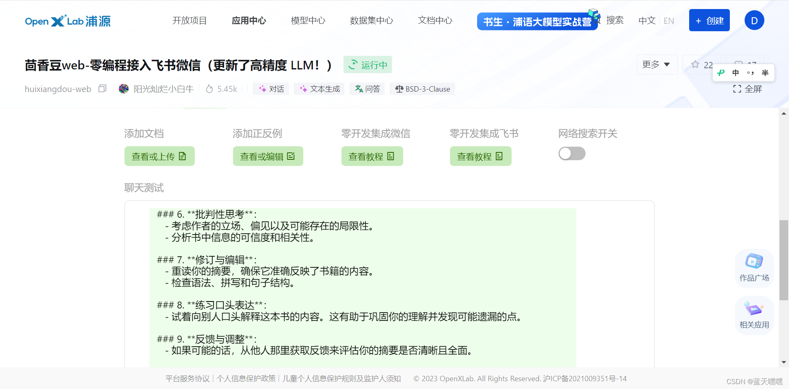This screenshot has width=789, height=389.
Task: Toggle the 网络搜索开关 switch
Action: click(x=572, y=154)
